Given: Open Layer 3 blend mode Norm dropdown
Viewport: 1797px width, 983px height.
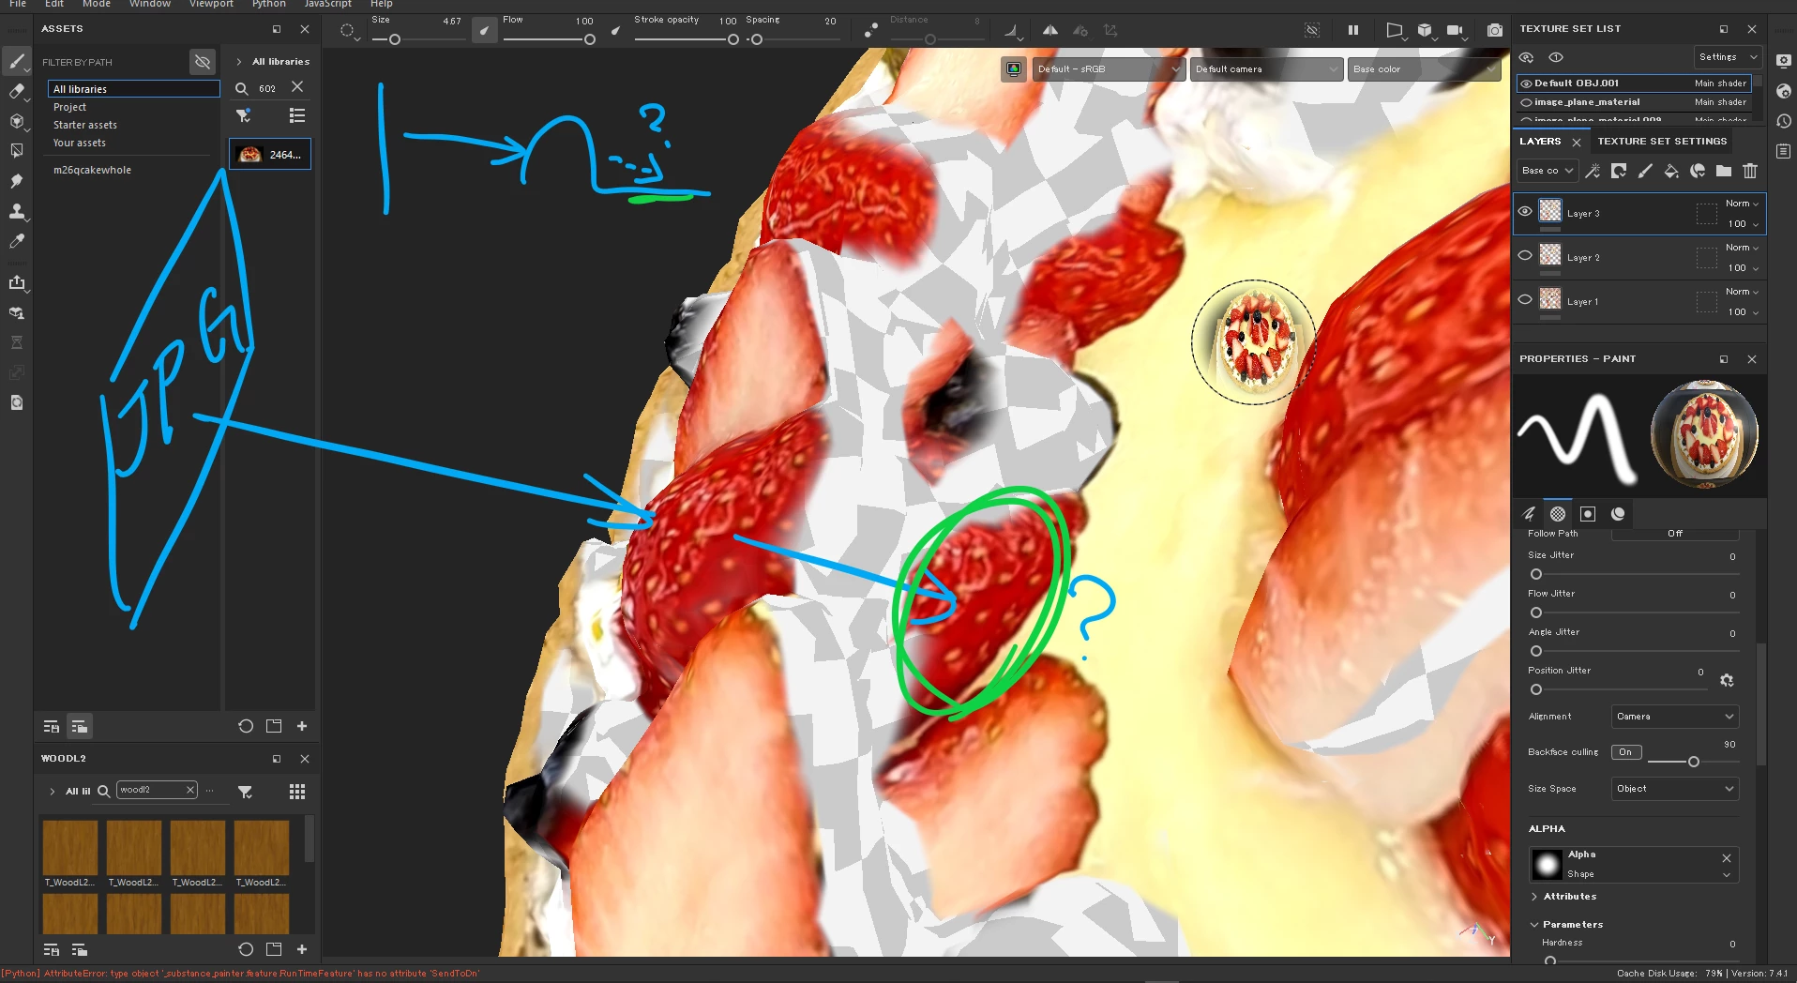Looking at the screenshot, I should pyautogui.click(x=1742, y=204).
